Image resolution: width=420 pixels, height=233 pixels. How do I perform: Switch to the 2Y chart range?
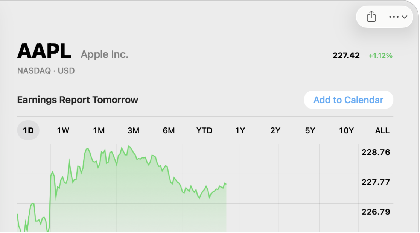275,130
